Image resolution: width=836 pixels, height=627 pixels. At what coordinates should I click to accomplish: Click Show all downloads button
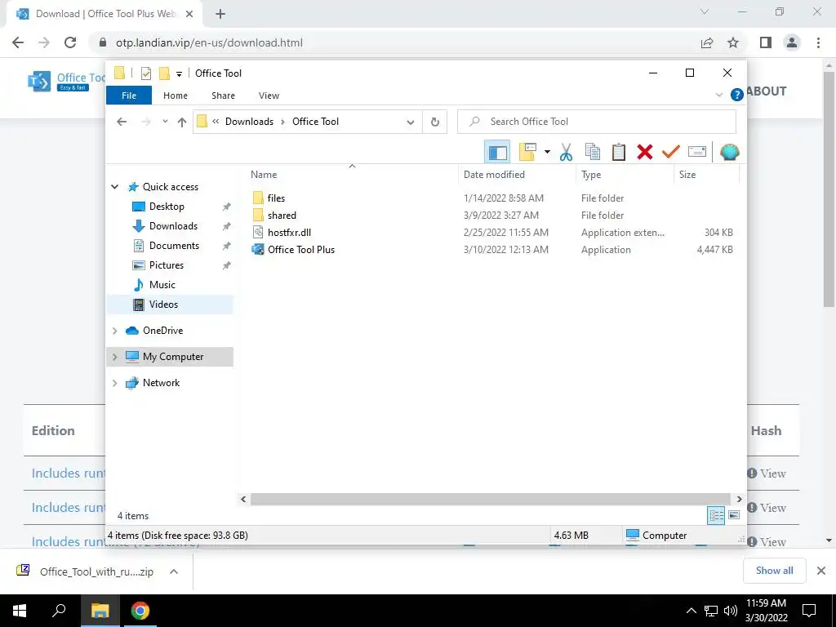coord(774,571)
